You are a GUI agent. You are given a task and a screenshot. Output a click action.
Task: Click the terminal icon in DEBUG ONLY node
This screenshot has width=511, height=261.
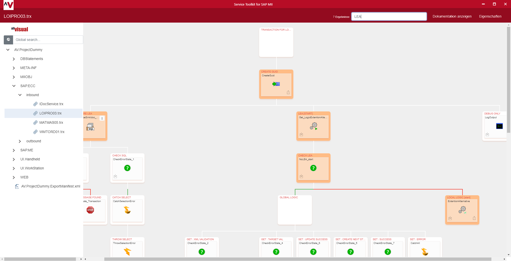[499, 126]
